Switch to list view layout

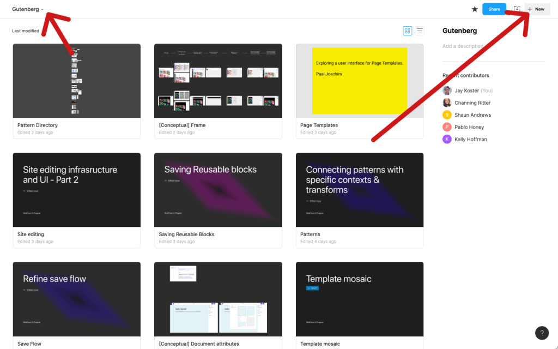pyautogui.click(x=420, y=31)
